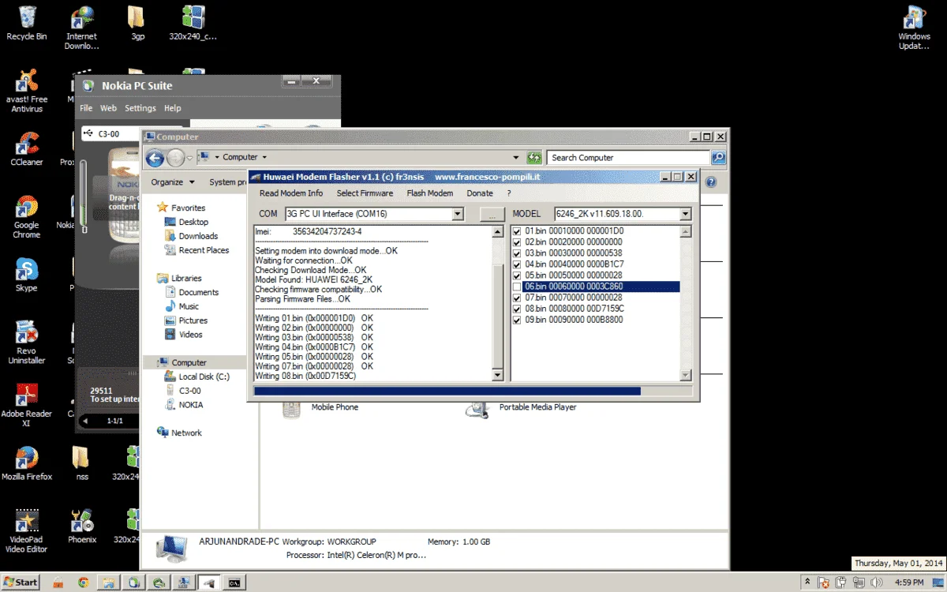Go forward in Computer window
The image size is (947, 592).
pyautogui.click(x=175, y=158)
